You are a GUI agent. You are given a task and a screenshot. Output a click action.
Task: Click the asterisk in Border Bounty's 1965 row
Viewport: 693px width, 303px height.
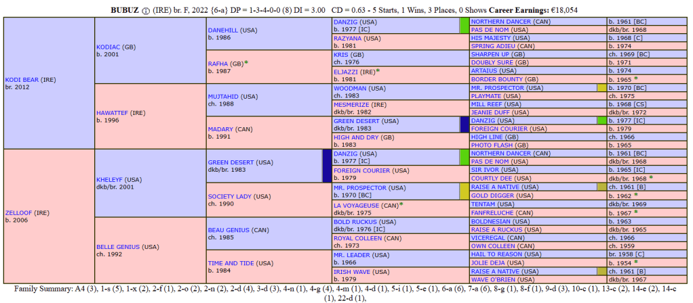[x=635, y=79]
